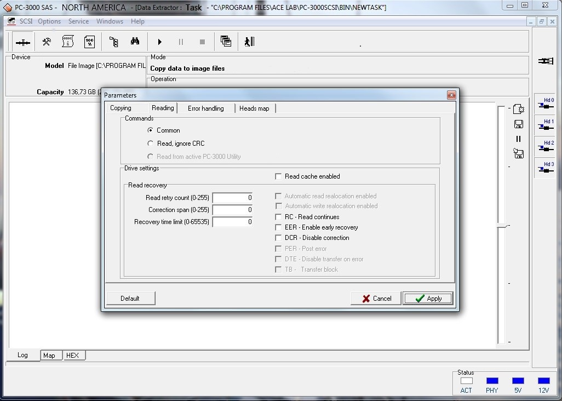Switch to the Copying tab
The height and width of the screenshot is (401, 562).
(121, 108)
